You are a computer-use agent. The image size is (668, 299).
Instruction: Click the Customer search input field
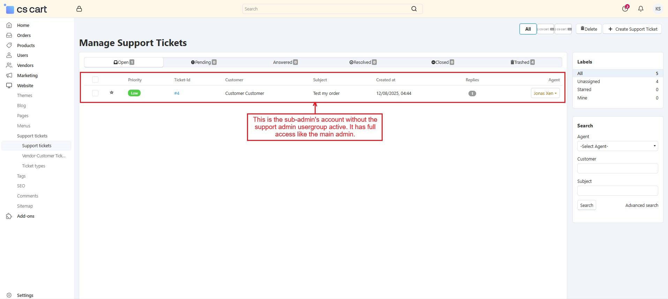tap(617, 169)
